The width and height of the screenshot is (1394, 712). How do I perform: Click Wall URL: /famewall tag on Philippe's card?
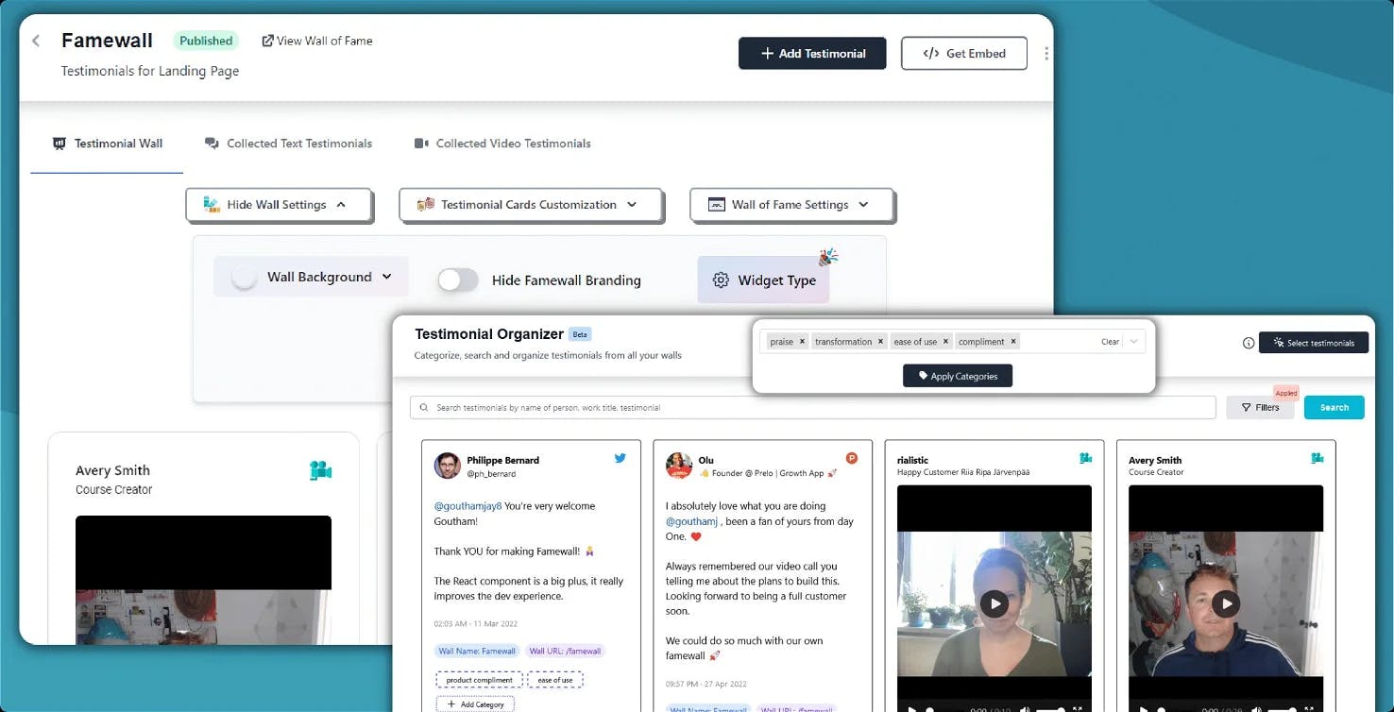click(x=564, y=652)
